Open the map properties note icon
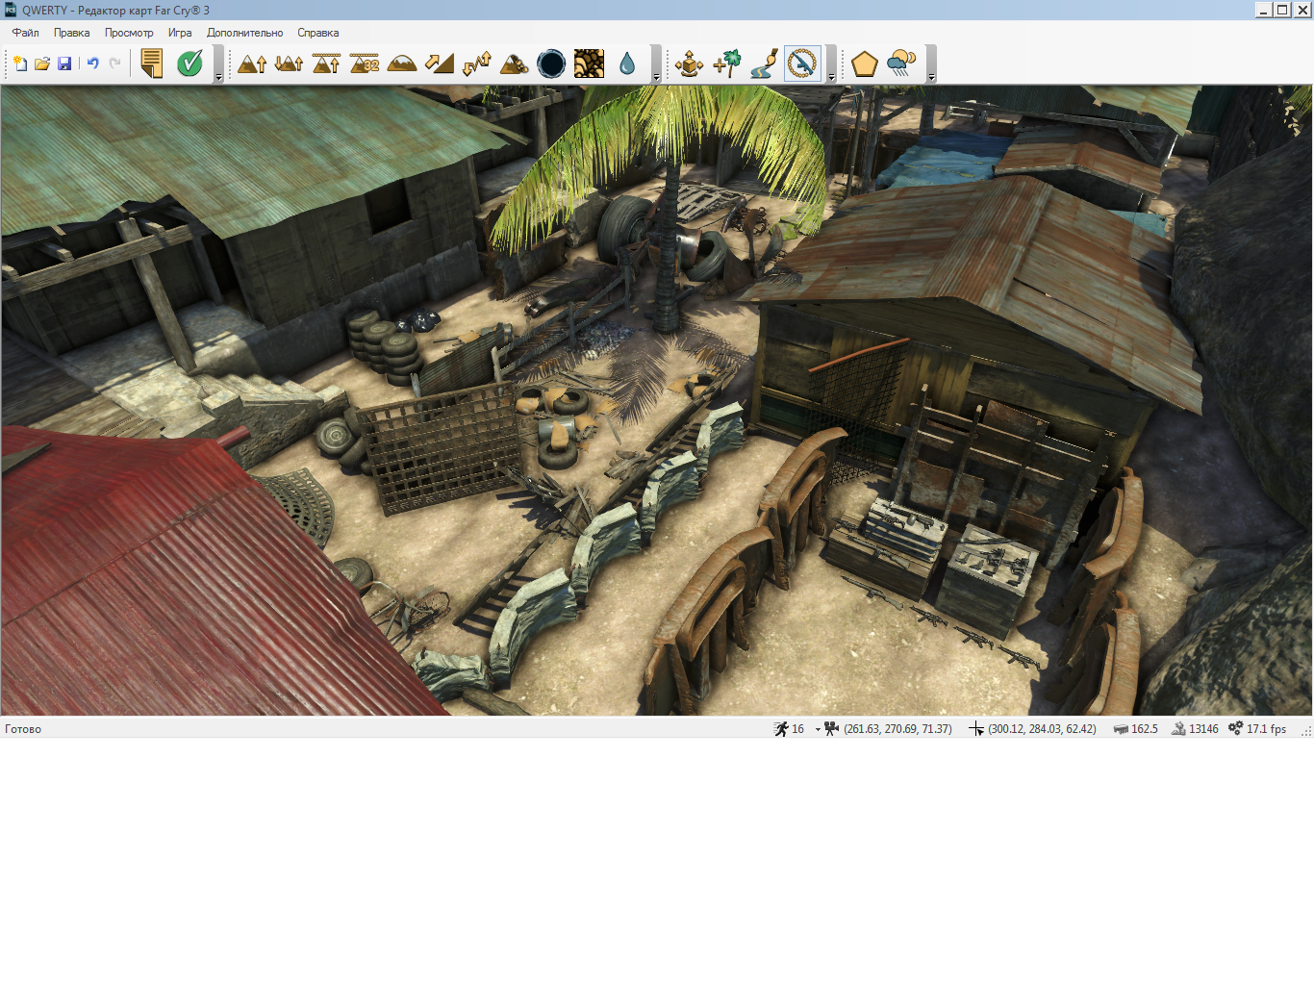The image size is (1314, 985). [152, 63]
